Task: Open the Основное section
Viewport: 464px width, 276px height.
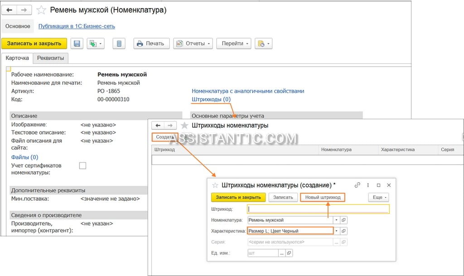Action: tap(18, 26)
